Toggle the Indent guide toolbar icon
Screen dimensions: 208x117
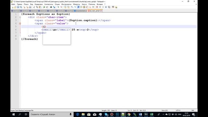78,7
